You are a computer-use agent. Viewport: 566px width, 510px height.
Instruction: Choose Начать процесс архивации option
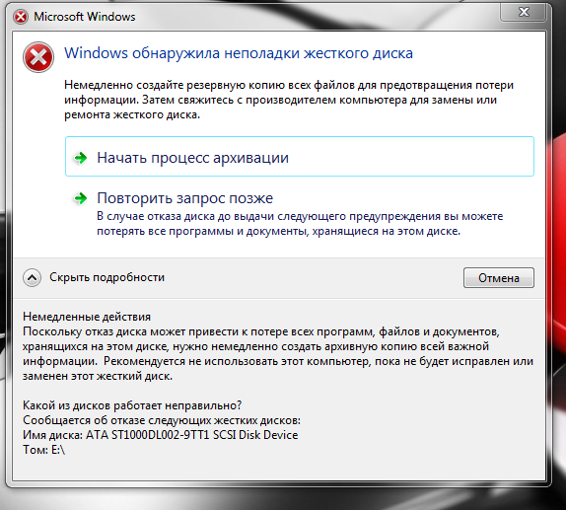[299, 157]
